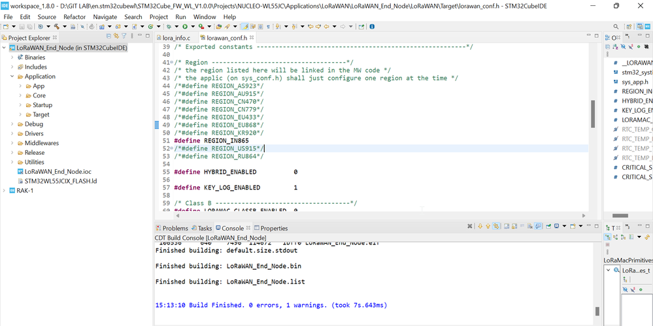Screen dimensions: 653x326
Task: Click the green bug Debug icon
Action: click(x=169, y=26)
